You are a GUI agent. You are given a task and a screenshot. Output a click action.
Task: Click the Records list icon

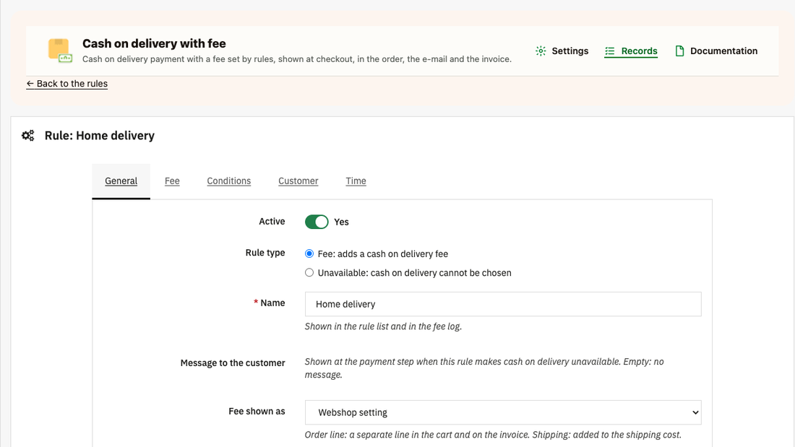point(610,51)
